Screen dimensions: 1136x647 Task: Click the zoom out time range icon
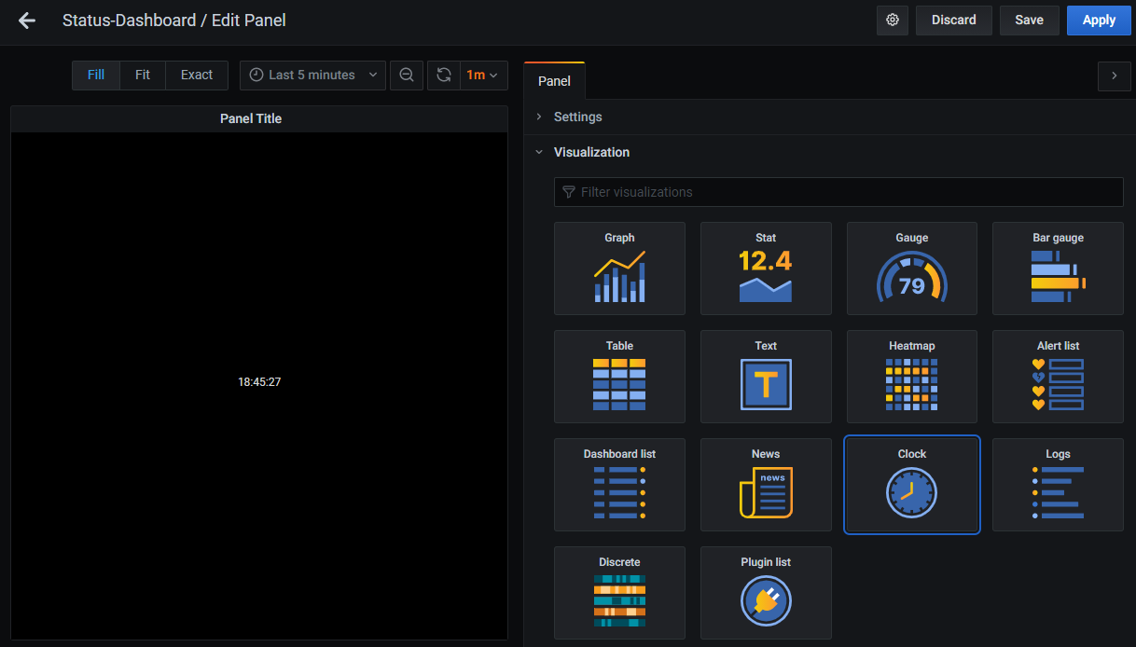407,75
